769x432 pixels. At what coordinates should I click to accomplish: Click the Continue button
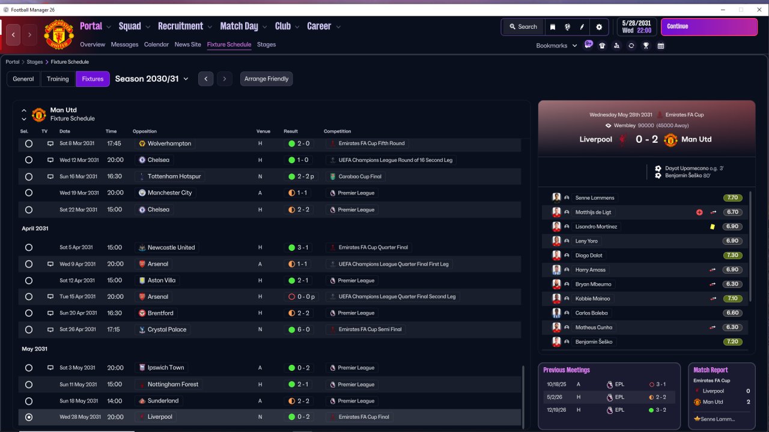click(x=709, y=27)
